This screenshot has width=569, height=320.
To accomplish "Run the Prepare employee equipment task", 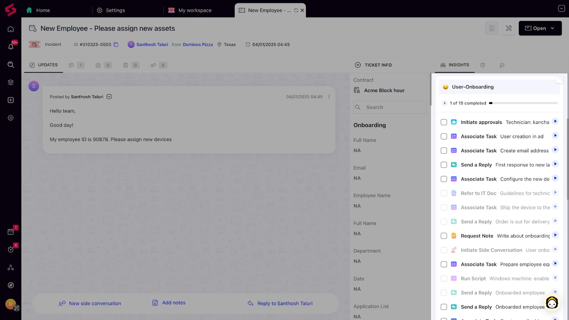I will (x=555, y=264).
